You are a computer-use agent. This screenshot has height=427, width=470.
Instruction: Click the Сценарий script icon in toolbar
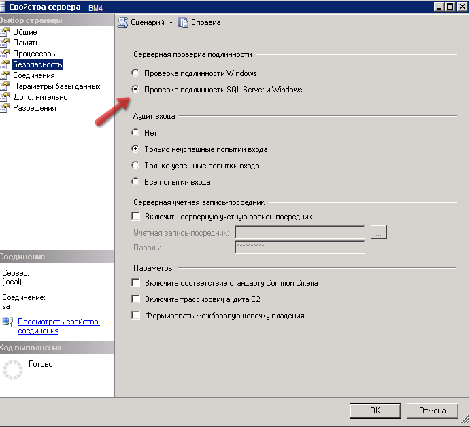(x=122, y=22)
